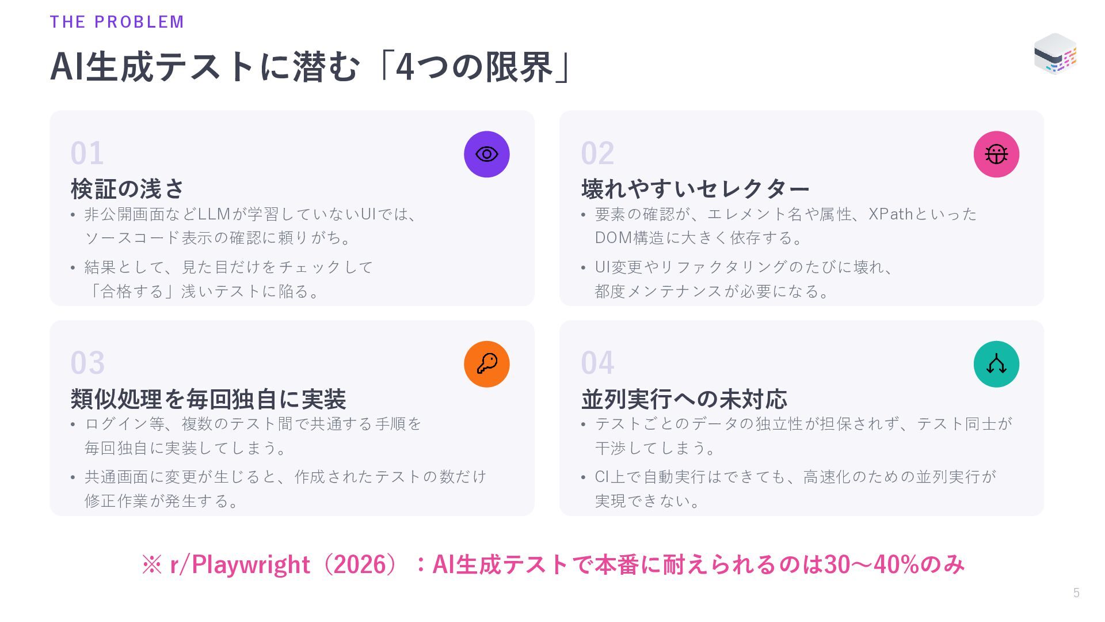Click the pink r/Playwright (2026) footnote
This screenshot has width=1105, height=622.
click(552, 564)
